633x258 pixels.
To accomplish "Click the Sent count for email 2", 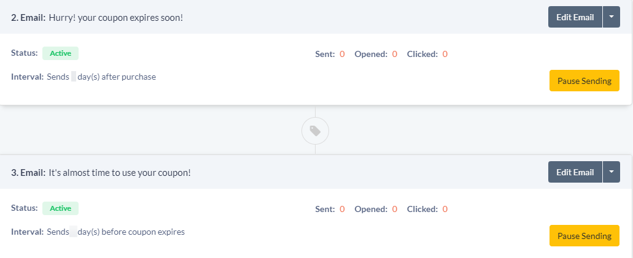I will pyautogui.click(x=342, y=54).
